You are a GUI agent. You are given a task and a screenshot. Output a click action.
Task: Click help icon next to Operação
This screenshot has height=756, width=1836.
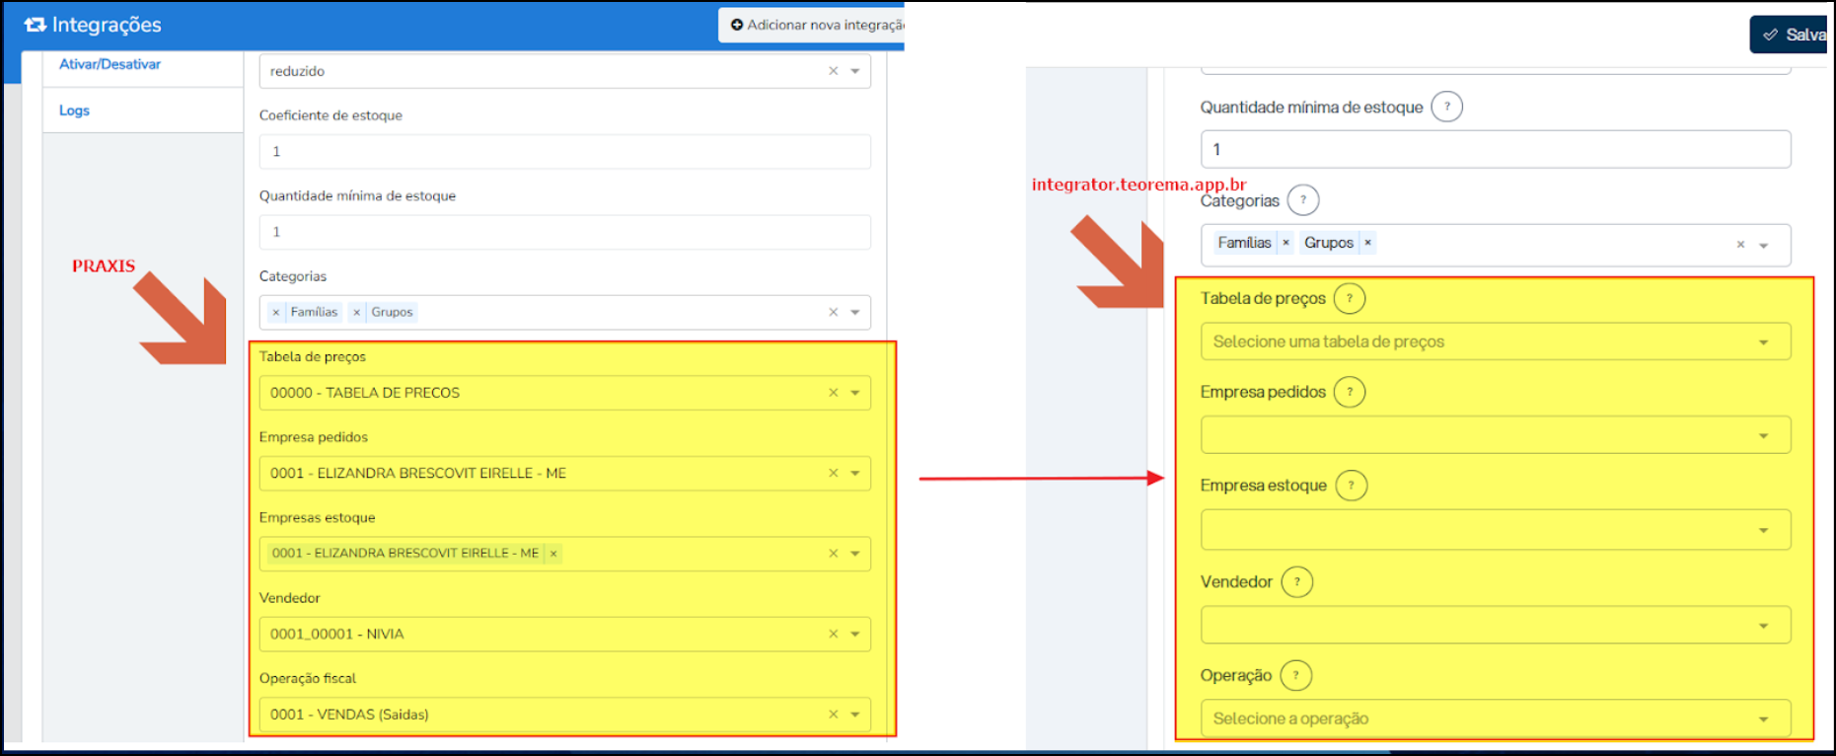[1295, 676]
